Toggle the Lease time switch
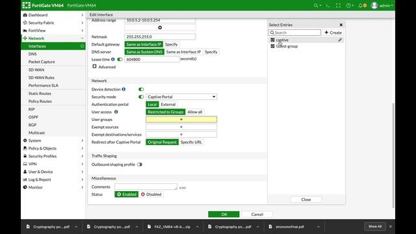 point(120,59)
